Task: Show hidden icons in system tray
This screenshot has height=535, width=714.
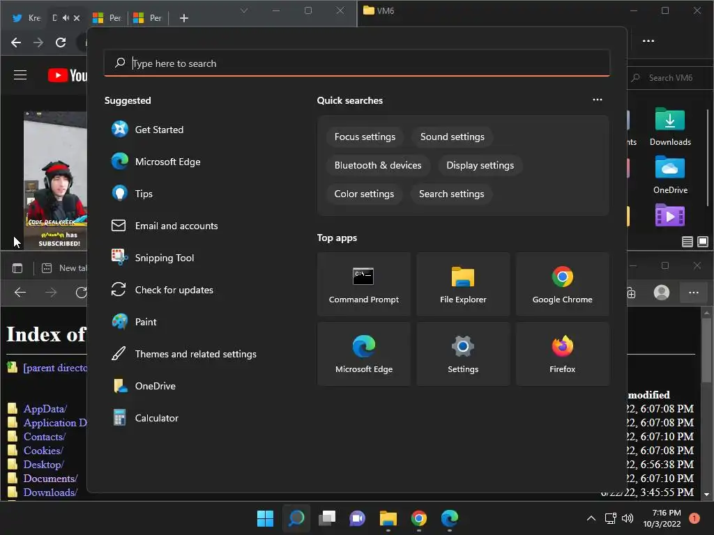Action: click(591, 518)
